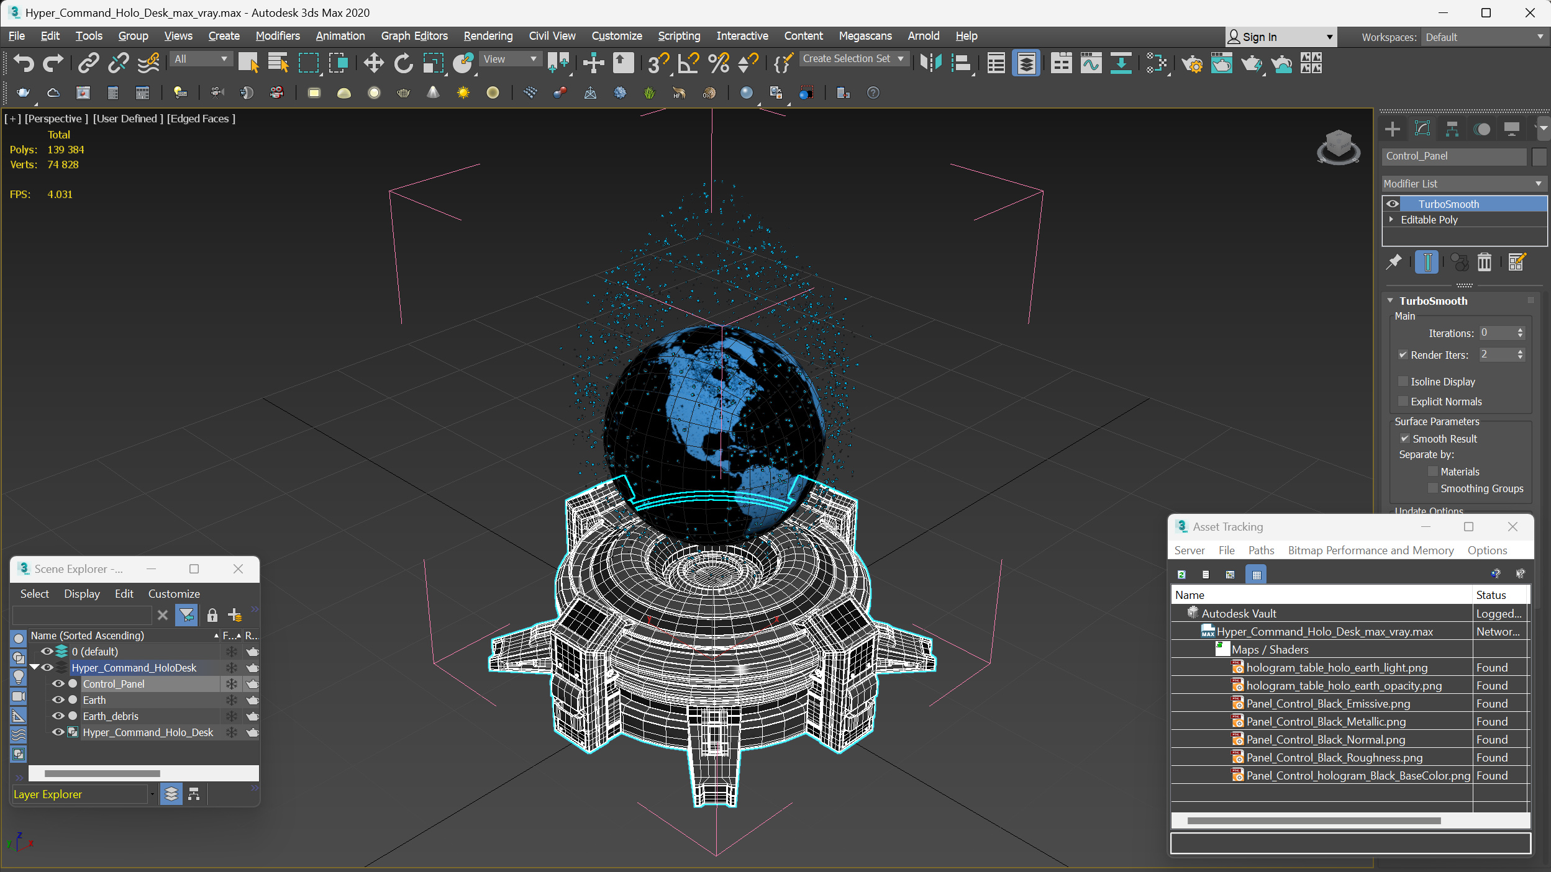Viewport: 1551px width, 872px height.
Task: Click Remove modifier trash icon
Action: tap(1484, 263)
